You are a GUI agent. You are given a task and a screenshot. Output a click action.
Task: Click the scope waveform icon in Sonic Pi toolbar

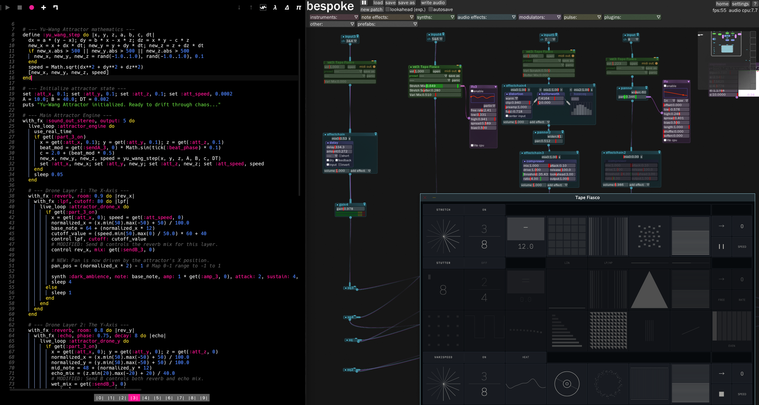coord(263,7)
